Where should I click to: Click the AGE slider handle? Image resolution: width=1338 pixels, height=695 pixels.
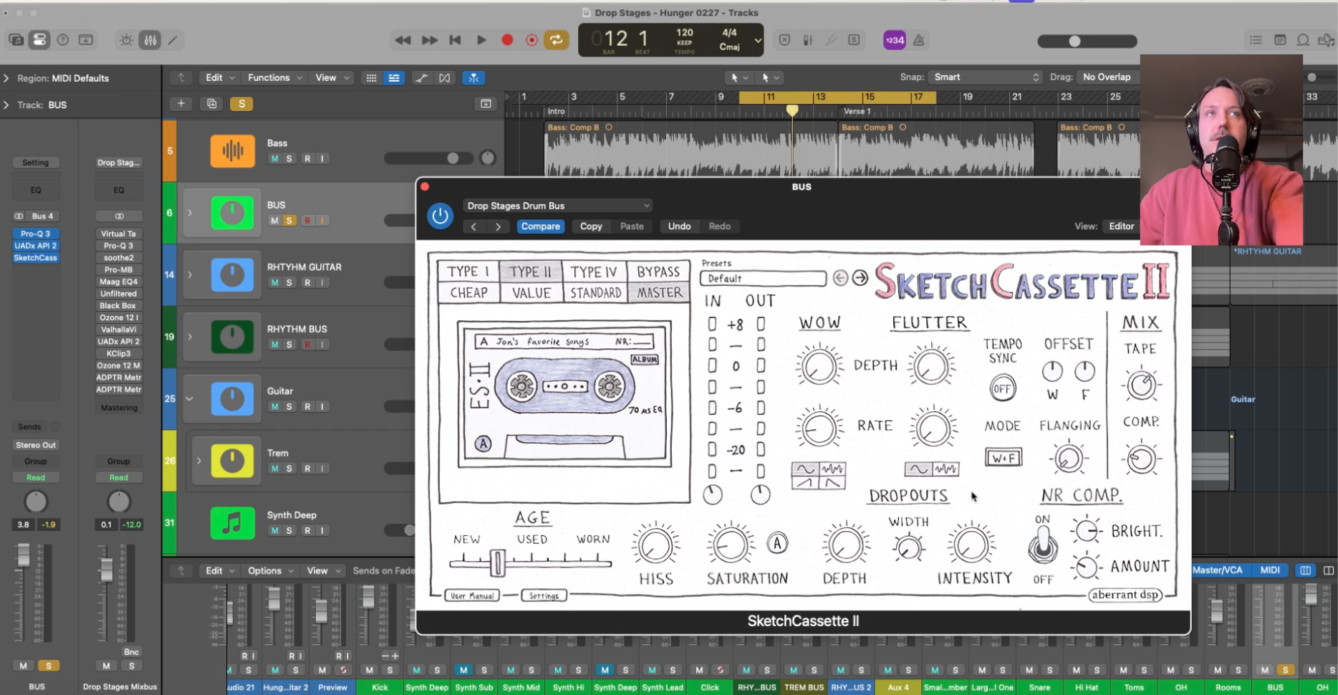[498, 562]
